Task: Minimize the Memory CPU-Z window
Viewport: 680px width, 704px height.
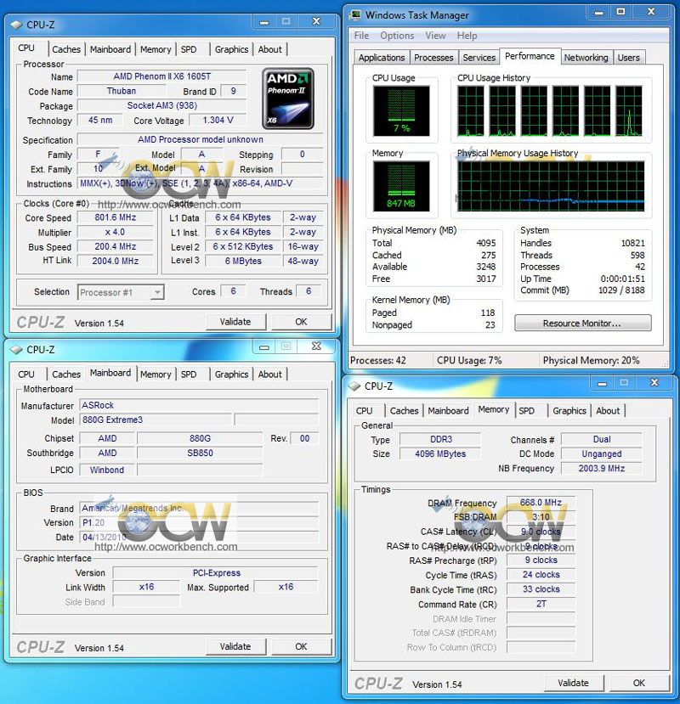Action: pyautogui.click(x=603, y=383)
